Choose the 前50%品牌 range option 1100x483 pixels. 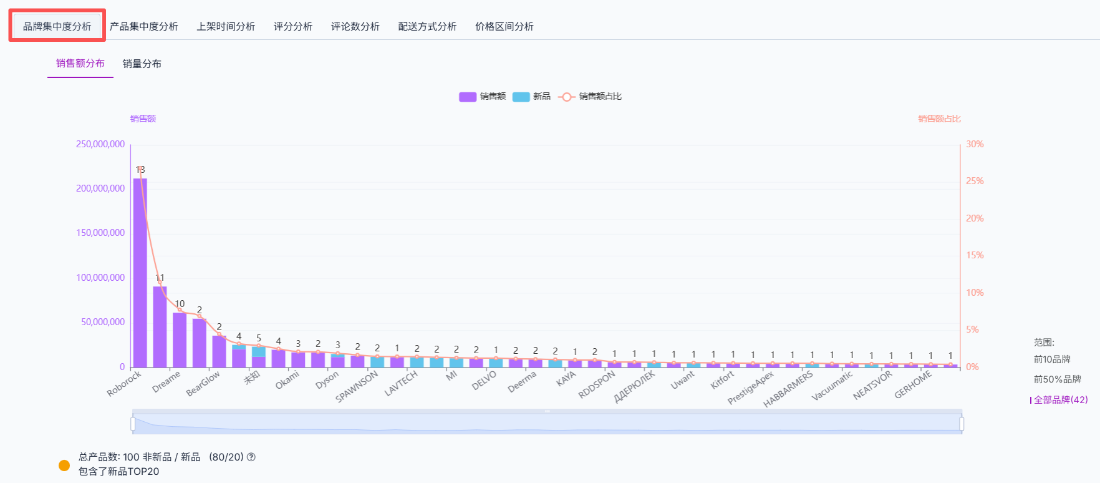point(1058,379)
